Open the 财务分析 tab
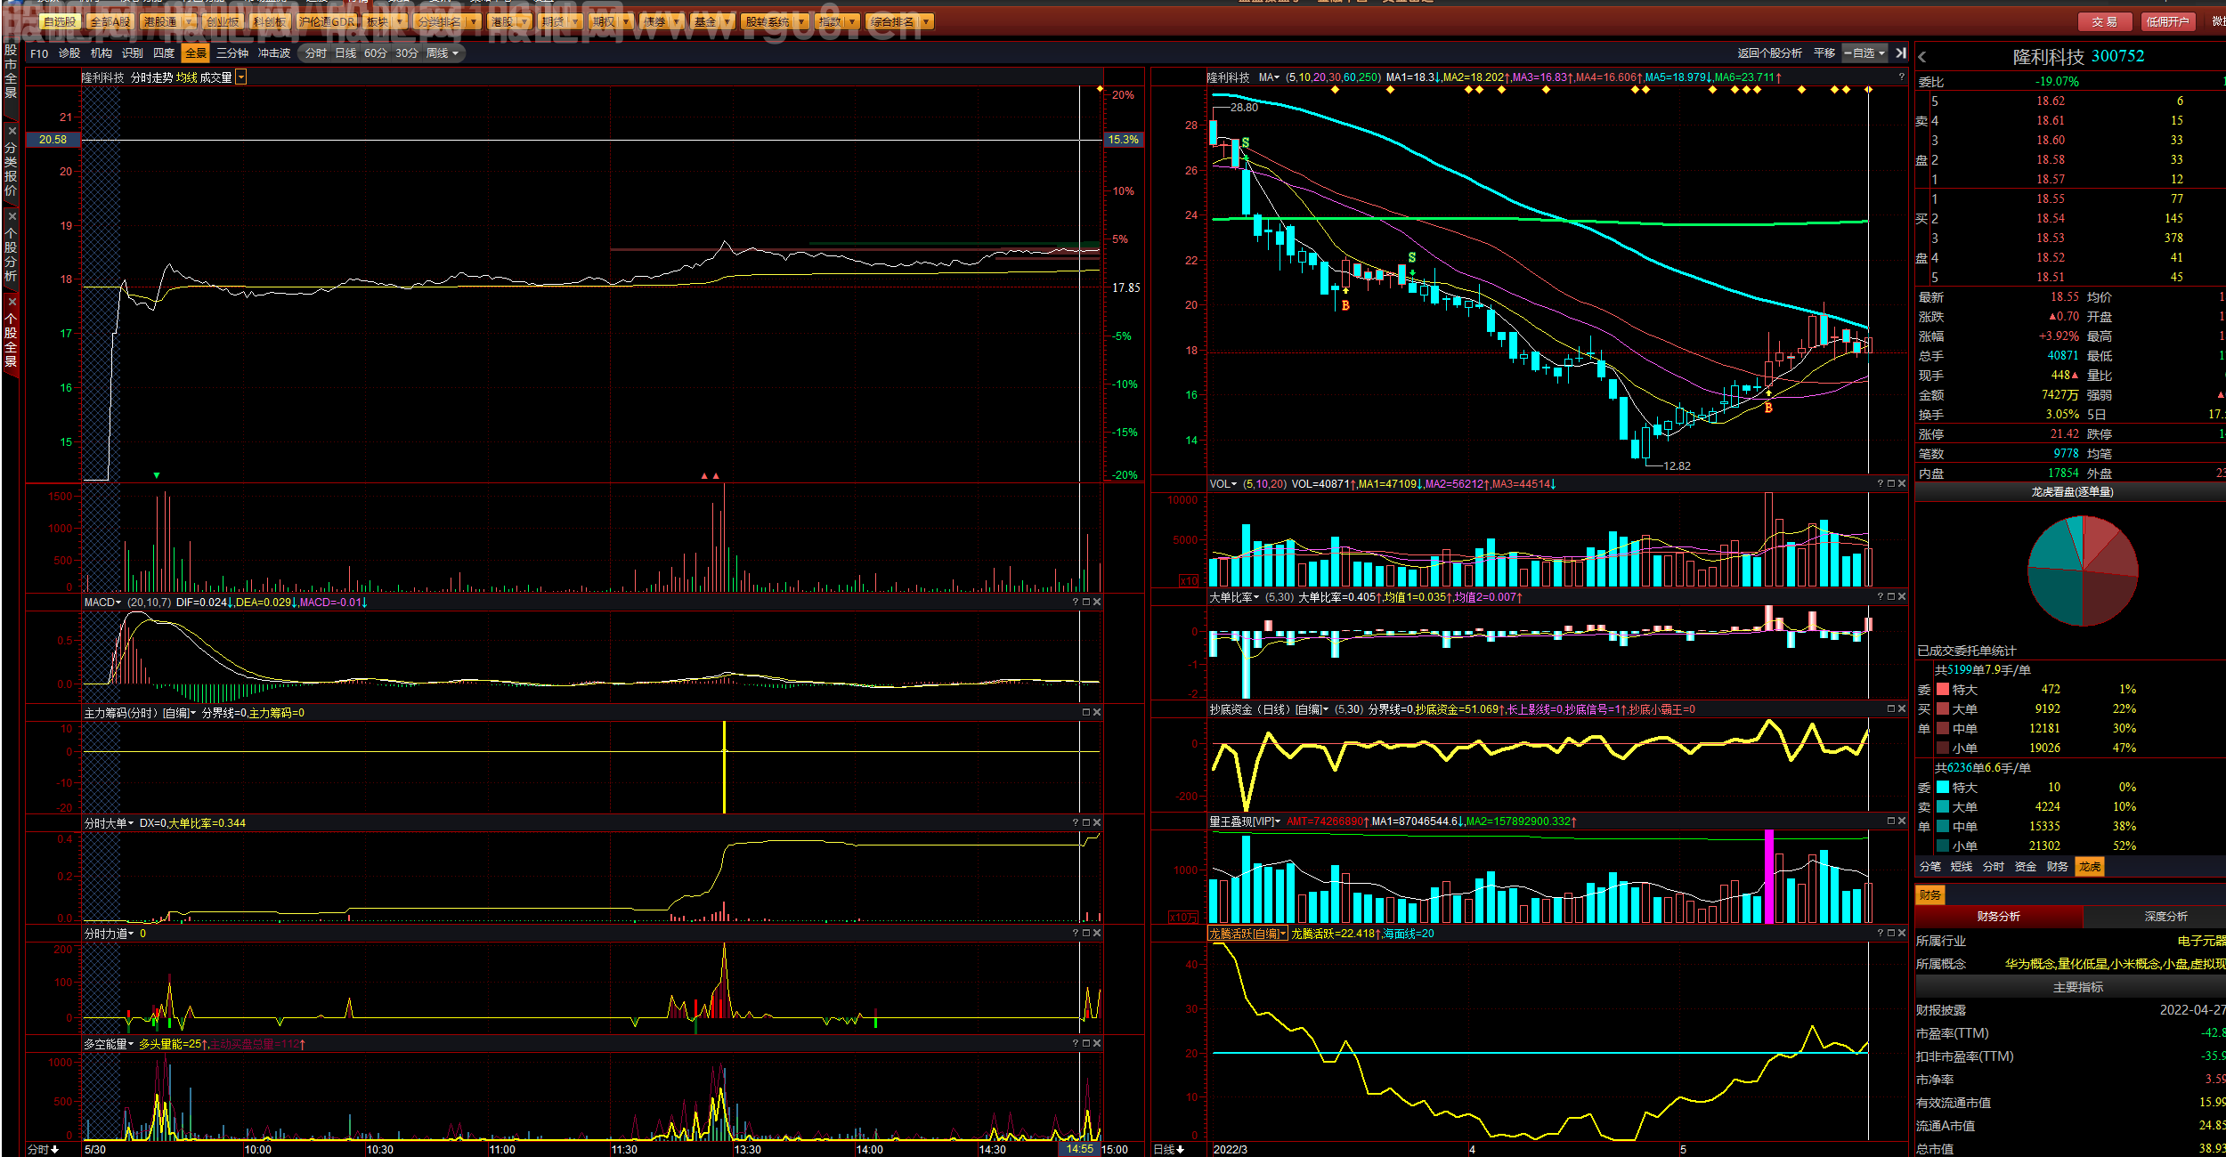The width and height of the screenshot is (2226, 1157). (x=1999, y=917)
